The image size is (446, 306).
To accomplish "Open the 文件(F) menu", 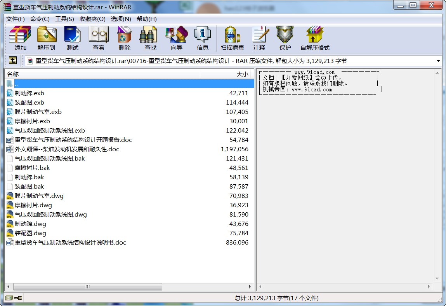I will (x=16, y=19).
